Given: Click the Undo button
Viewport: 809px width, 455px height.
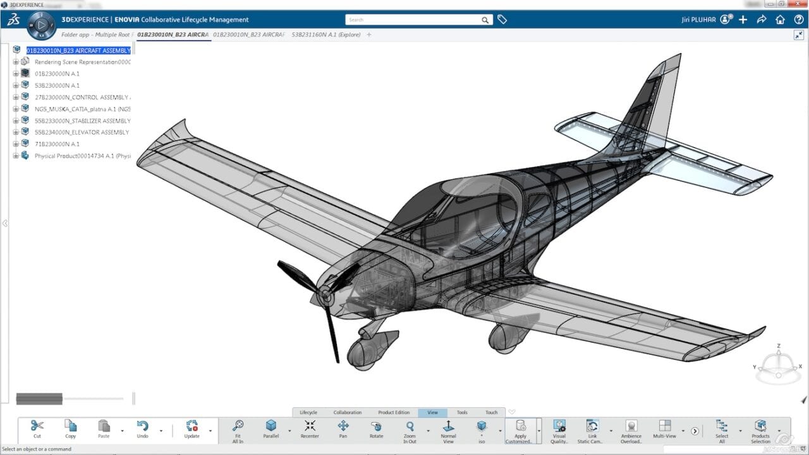Looking at the screenshot, I should [142, 430].
